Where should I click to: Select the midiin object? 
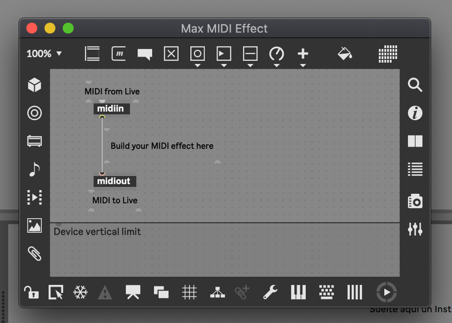[x=111, y=108]
